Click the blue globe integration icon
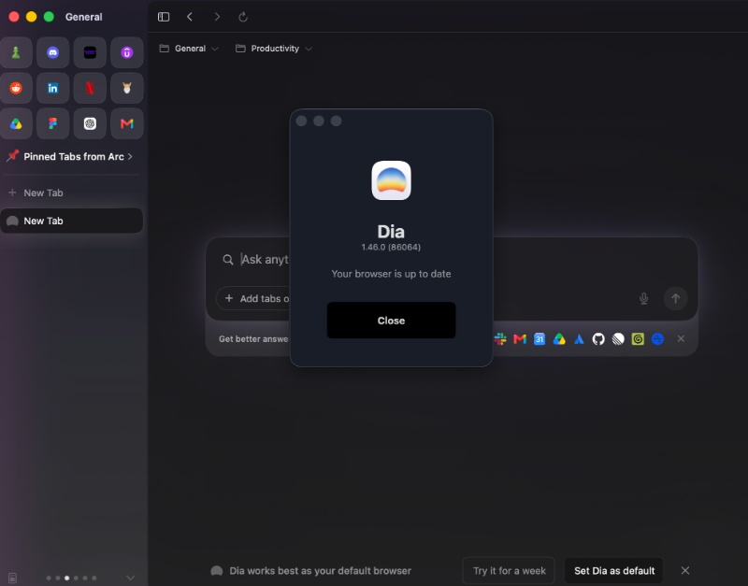Image resolution: width=748 pixels, height=586 pixels. (x=657, y=338)
